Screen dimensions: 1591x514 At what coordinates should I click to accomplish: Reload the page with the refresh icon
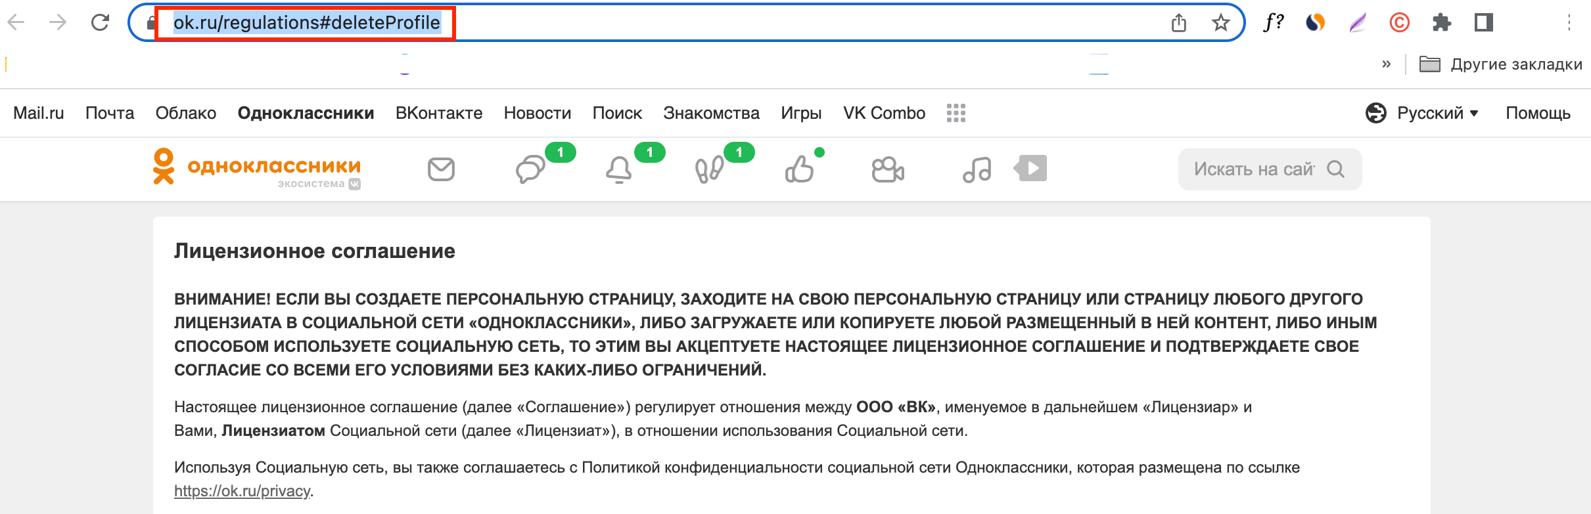tap(100, 22)
